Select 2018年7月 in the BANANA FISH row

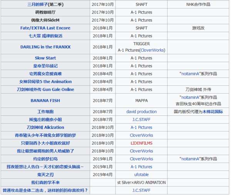(x=103, y=101)
